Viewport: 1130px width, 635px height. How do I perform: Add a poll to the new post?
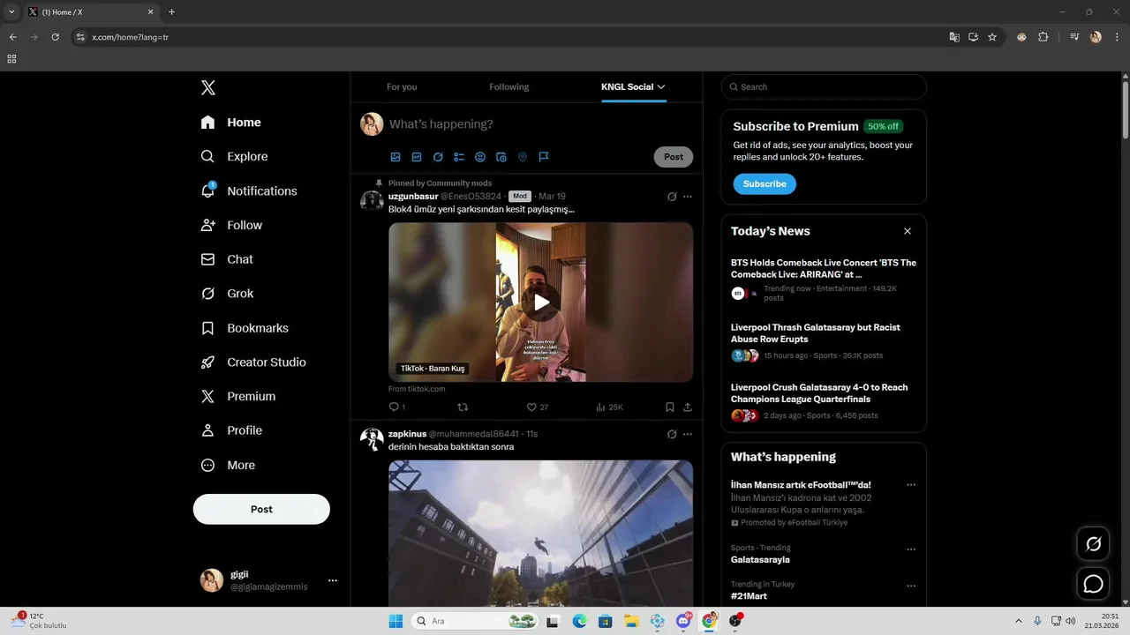pyautogui.click(x=459, y=157)
